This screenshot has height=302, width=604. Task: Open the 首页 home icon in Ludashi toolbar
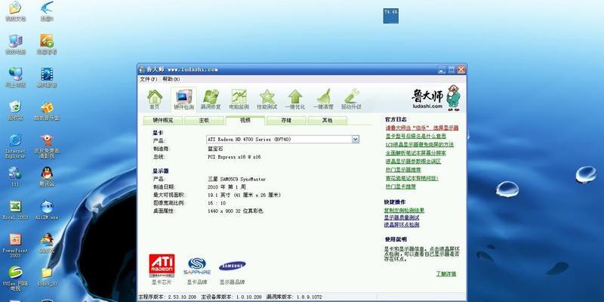[155, 100]
